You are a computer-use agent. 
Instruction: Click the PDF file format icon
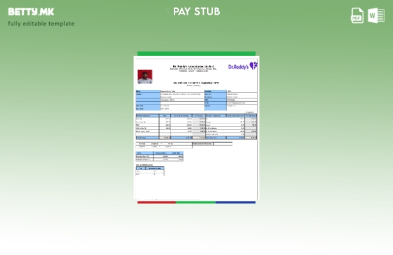(357, 15)
